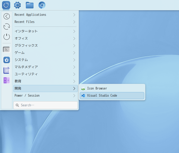
Task: Expand chevron next to グラフィックス
Action: click(x=74, y=46)
